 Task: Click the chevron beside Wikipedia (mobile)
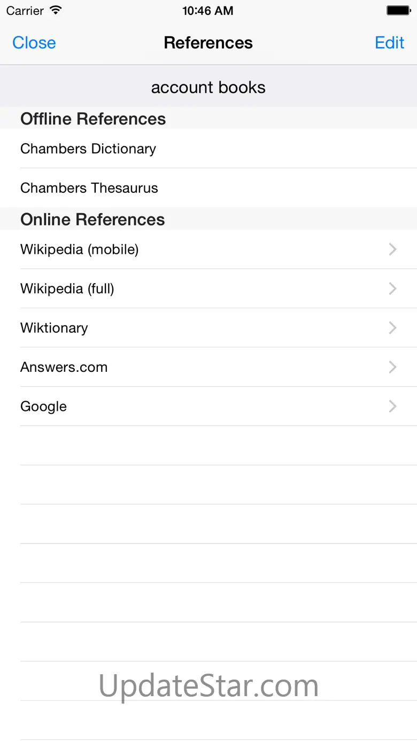click(392, 249)
